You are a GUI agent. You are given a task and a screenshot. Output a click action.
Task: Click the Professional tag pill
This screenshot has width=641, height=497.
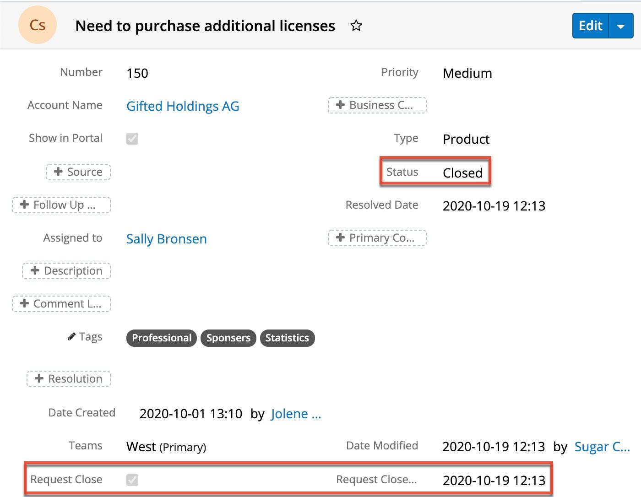pos(162,338)
